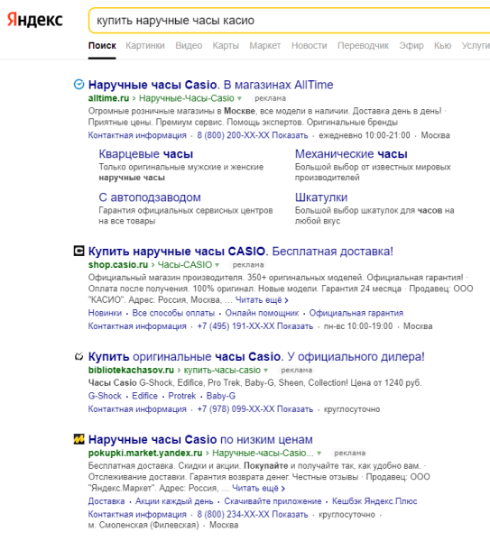The image size is (490, 541).
Task: Open the Онлайн помощник link
Action: point(262,313)
